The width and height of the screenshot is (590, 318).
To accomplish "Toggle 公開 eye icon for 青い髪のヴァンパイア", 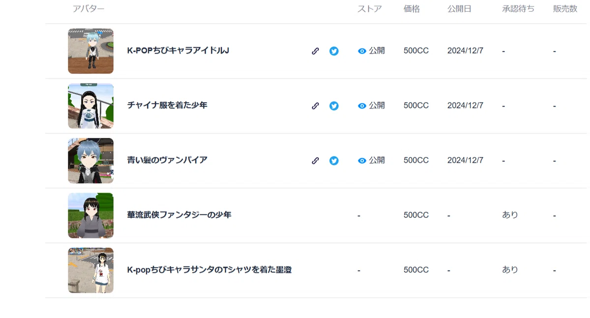I will coord(362,160).
